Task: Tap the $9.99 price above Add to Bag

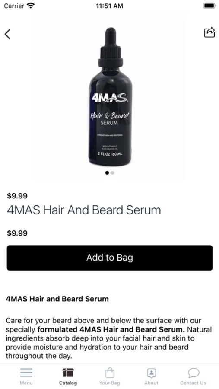Action: click(x=17, y=233)
